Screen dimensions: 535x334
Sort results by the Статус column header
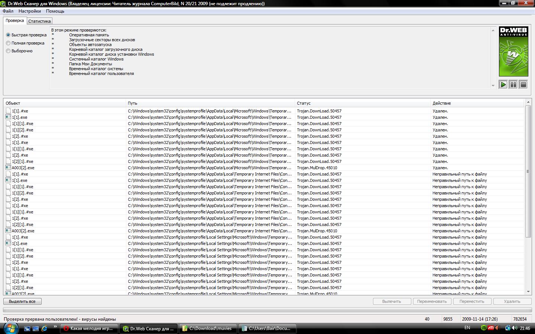304,103
